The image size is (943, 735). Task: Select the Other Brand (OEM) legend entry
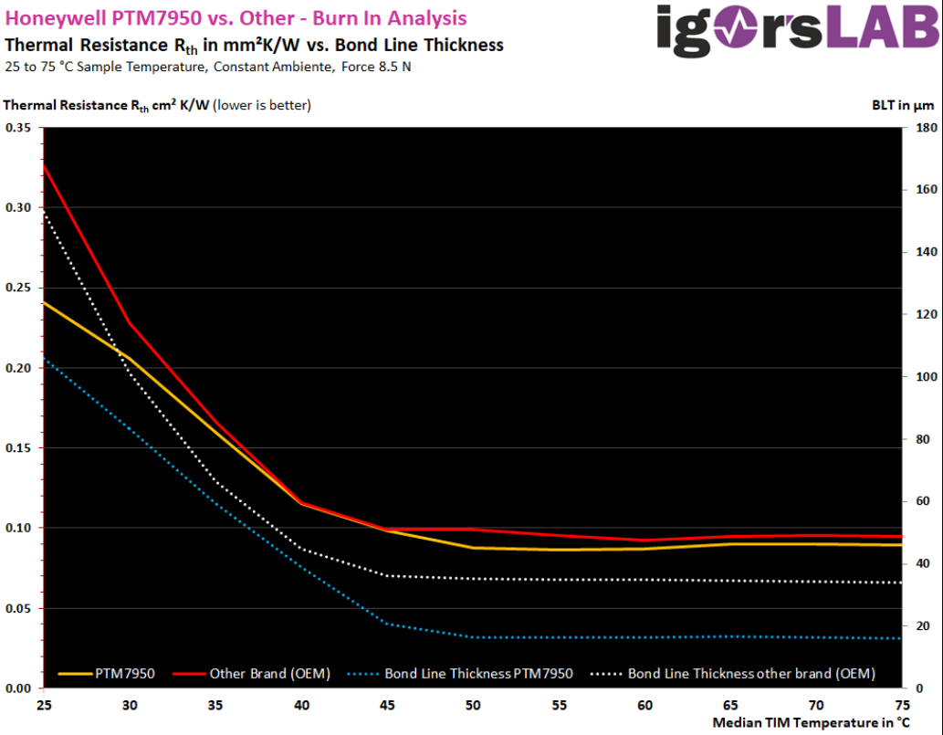(x=251, y=674)
